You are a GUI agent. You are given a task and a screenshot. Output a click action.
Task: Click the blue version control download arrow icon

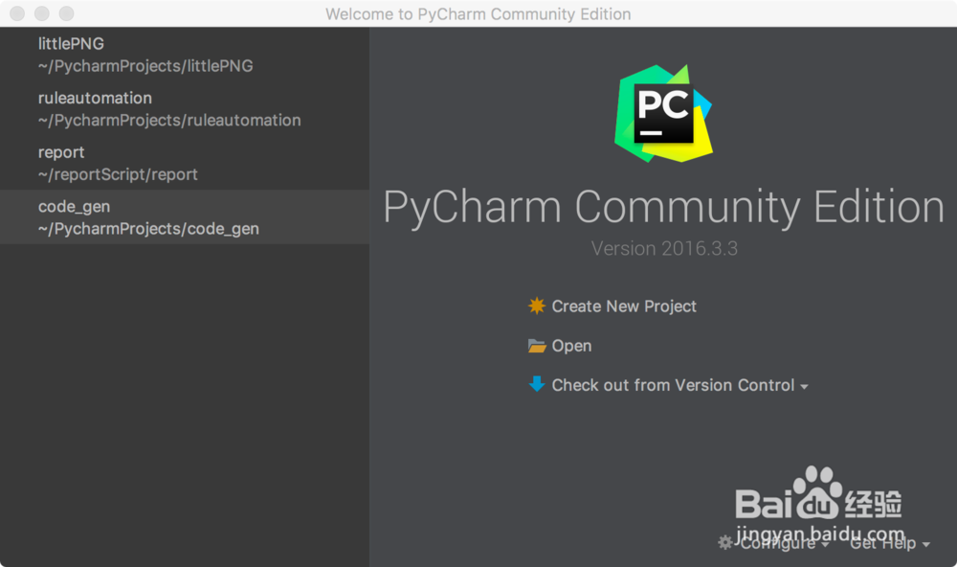(539, 385)
